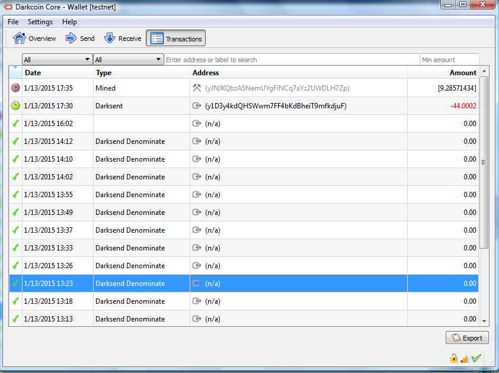Click the wallet lock icon in status bar

tap(454, 358)
